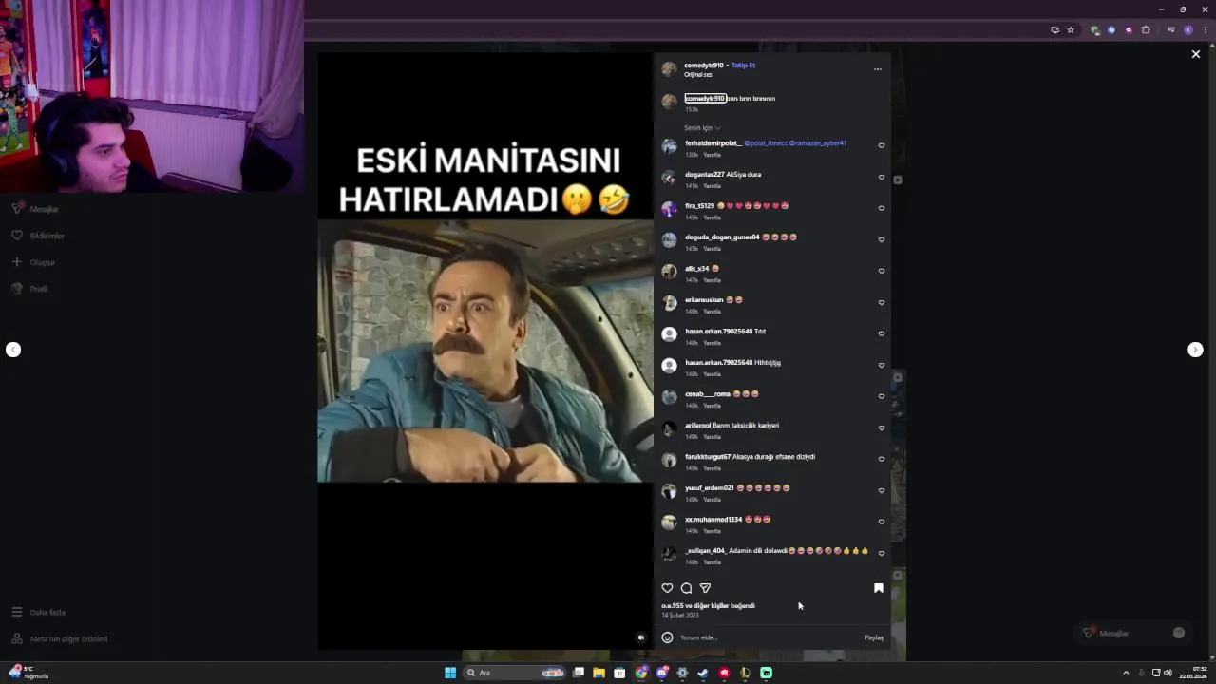Share the post via paper plane icon

(705, 588)
